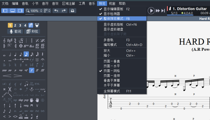Select 页面－网格 layout option
The image size is (210, 120).
click(122, 71)
